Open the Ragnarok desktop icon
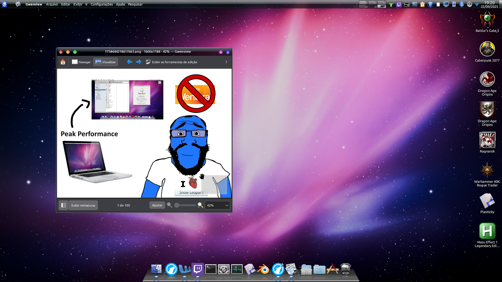Image resolution: width=502 pixels, height=282 pixels. tap(487, 143)
